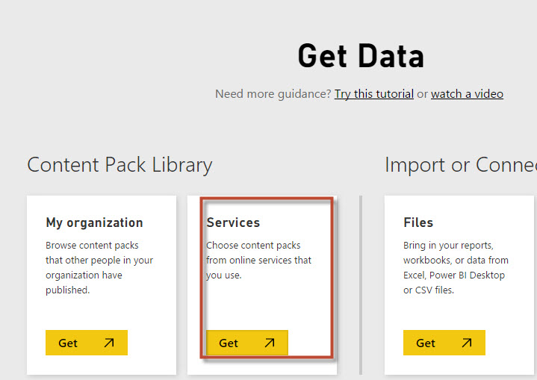This screenshot has height=380, width=537.
Task: Click the Files card description text
Action: pos(456,267)
